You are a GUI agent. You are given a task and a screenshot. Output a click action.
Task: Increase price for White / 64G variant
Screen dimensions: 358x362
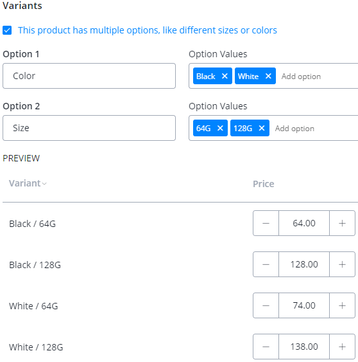(342, 305)
